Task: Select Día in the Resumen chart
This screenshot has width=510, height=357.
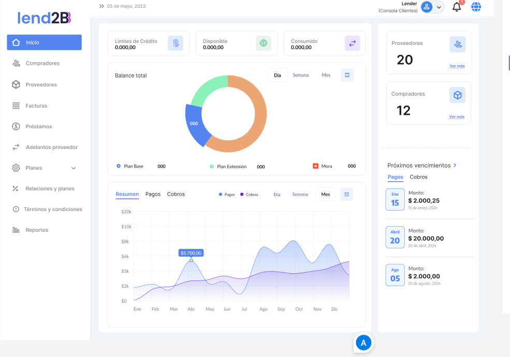Action: coord(277,195)
